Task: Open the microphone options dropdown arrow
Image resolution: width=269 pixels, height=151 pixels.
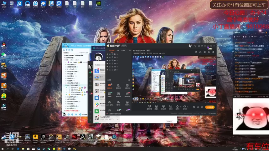Action: [x=180, y=107]
